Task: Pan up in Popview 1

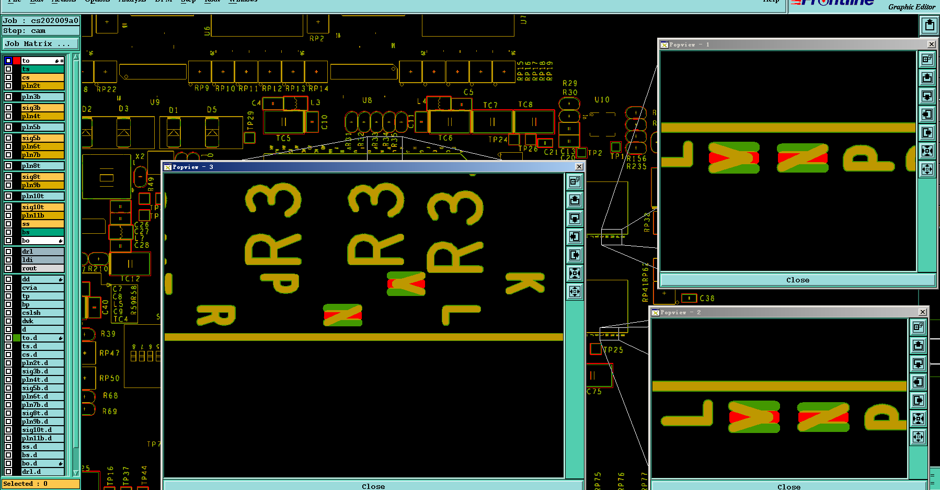Action: [927, 77]
